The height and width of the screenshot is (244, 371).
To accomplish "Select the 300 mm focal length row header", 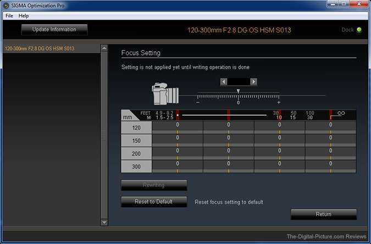I will (136, 167).
